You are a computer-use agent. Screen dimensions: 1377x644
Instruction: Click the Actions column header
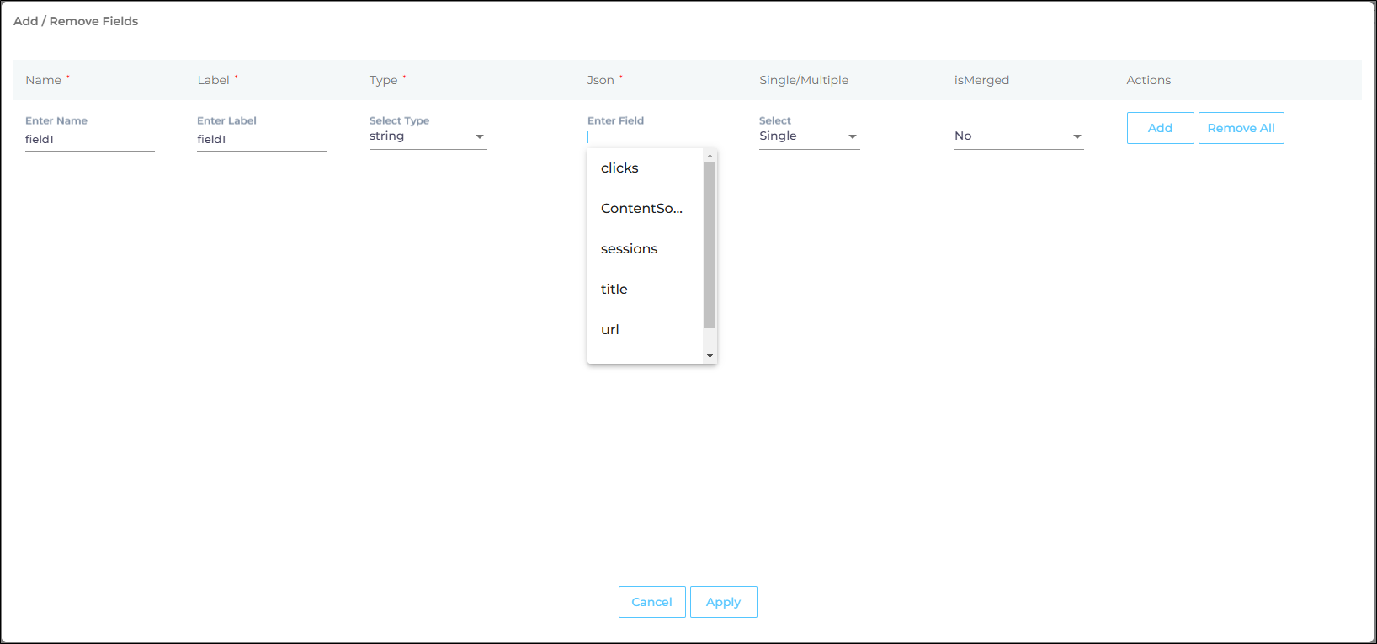[1148, 80]
